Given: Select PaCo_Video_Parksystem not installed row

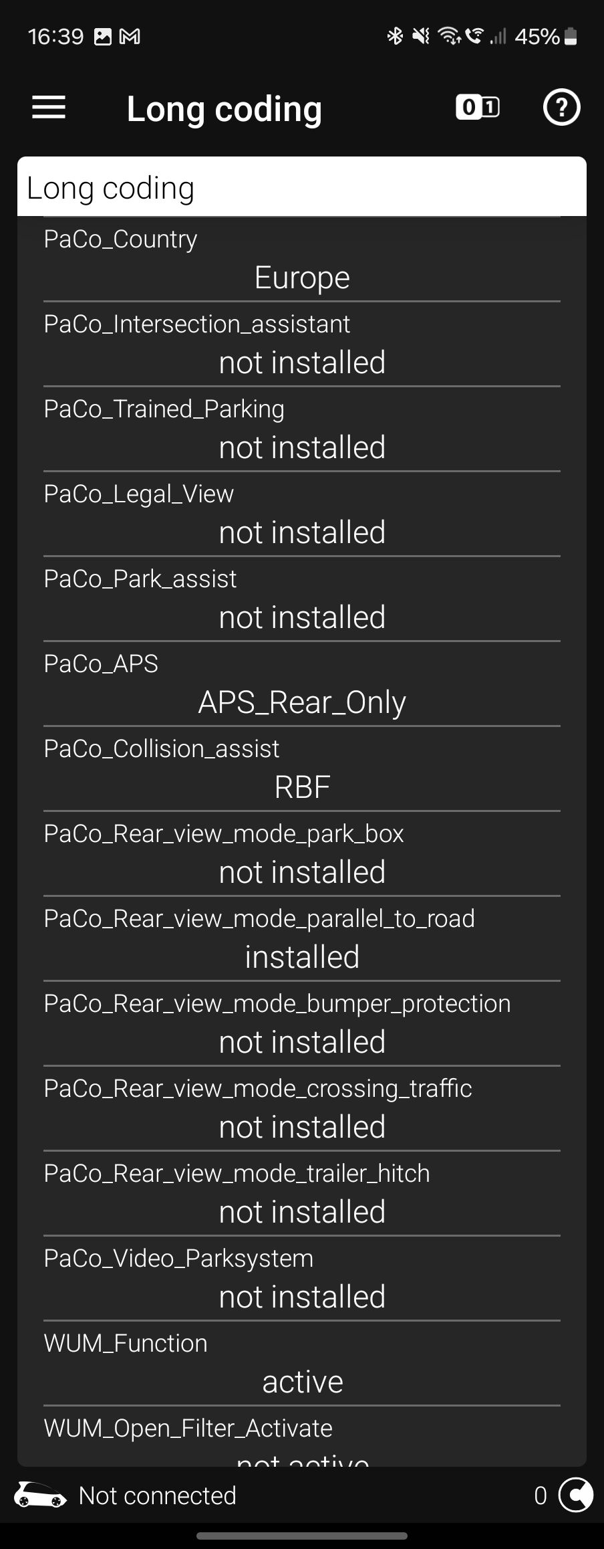Looking at the screenshot, I should coord(302,1279).
